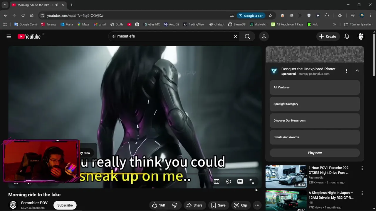Subscribe to Scrambler POV
The width and height of the screenshot is (376, 211).
click(x=65, y=205)
